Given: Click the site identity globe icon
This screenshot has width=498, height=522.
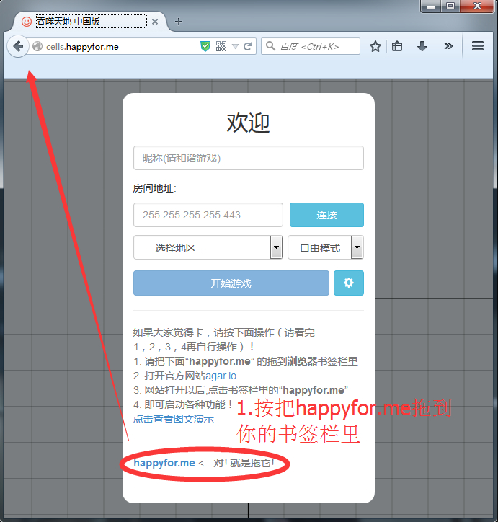Looking at the screenshot, I should (37, 46).
